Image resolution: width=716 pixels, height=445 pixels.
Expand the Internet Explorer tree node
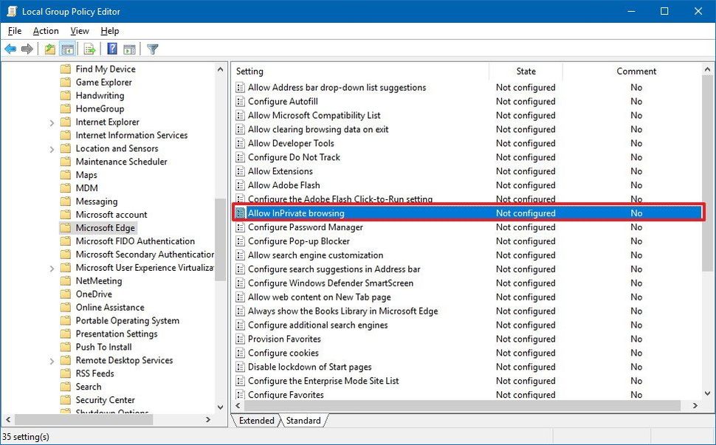pyautogui.click(x=50, y=122)
